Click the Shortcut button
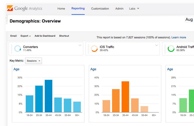The width and height of the screenshot is (194, 126). (x=64, y=36)
